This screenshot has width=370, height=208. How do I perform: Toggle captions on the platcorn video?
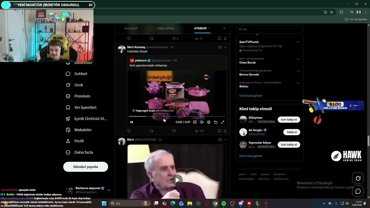click(x=195, y=122)
